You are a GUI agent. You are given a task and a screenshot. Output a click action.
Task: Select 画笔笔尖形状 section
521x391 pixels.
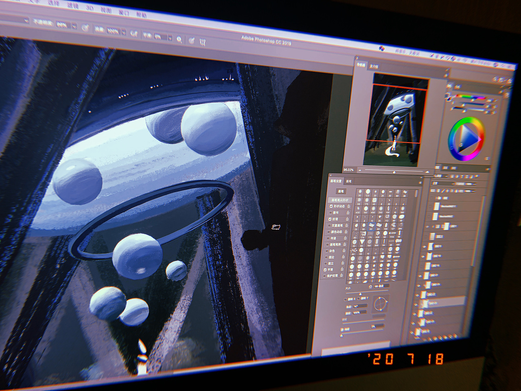(339, 200)
